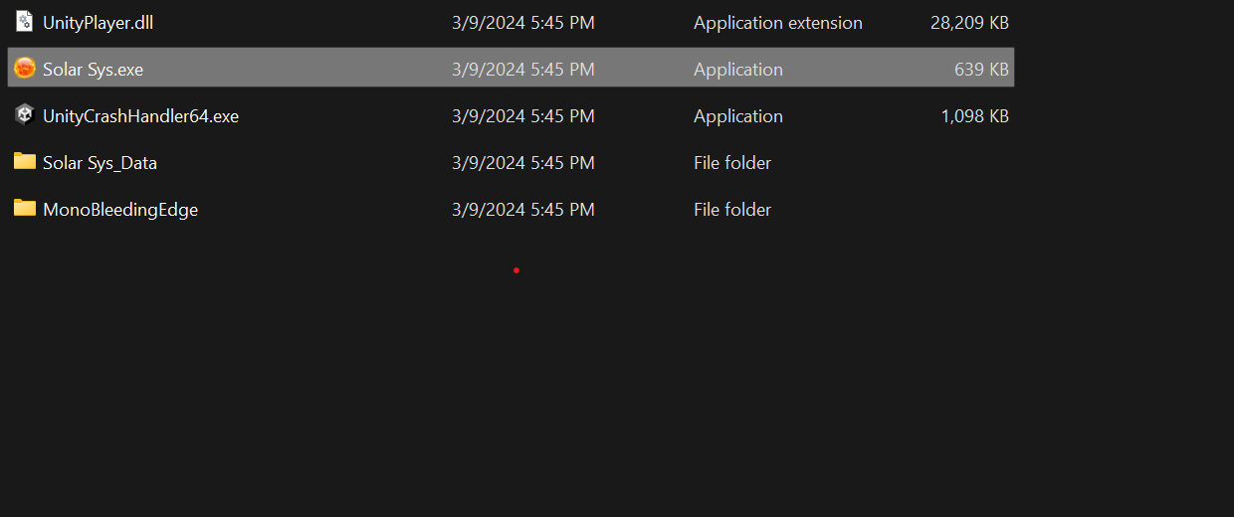Viewport: 1234px width, 517px height.
Task: Click the orange Solar Sys.exe application icon
Action: pyautogui.click(x=25, y=69)
